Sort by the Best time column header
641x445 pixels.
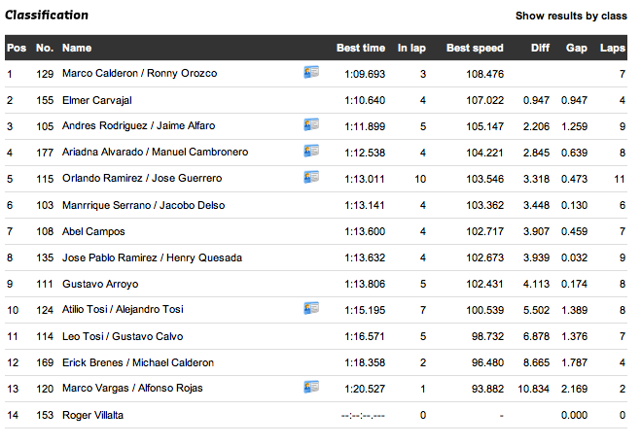(361, 48)
